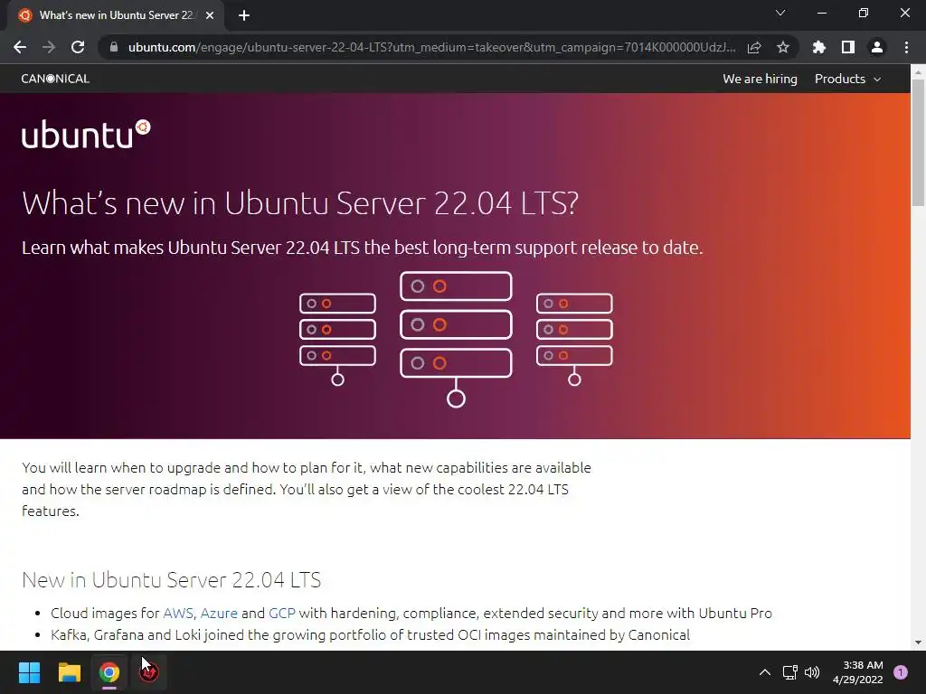Click the Ubuntu logo
The height and width of the screenshot is (694, 926).
[86, 134]
